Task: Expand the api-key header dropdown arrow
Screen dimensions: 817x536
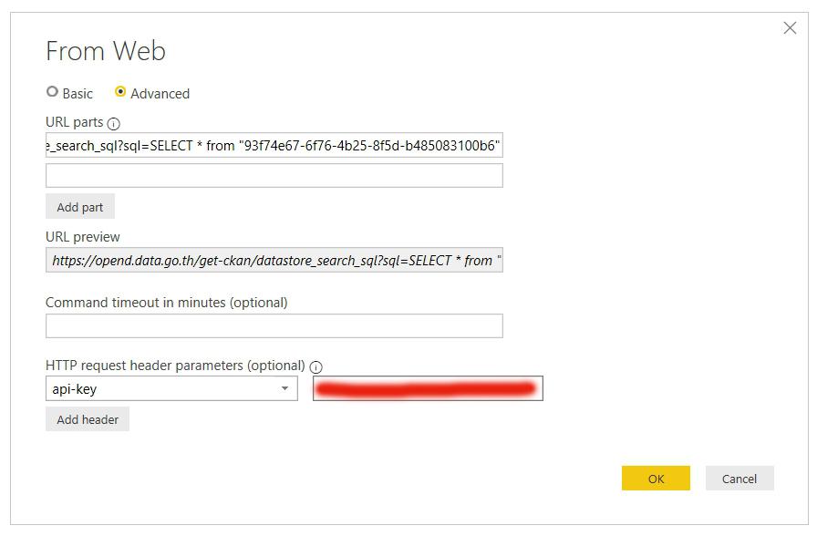Action: point(284,389)
